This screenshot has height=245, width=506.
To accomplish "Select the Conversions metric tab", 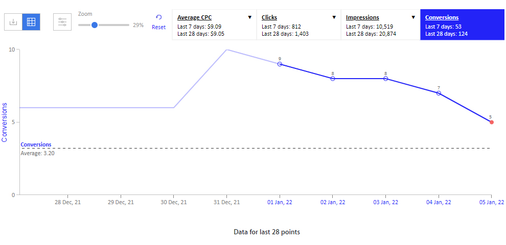I will [462, 25].
